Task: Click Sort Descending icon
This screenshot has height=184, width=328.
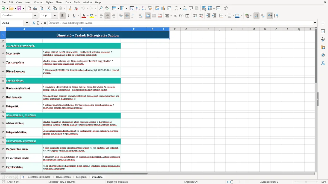Action: (144, 8)
